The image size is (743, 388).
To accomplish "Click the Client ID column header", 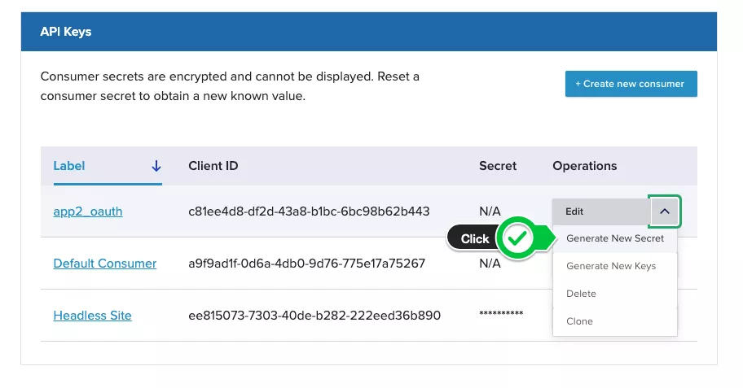I will 213,166.
